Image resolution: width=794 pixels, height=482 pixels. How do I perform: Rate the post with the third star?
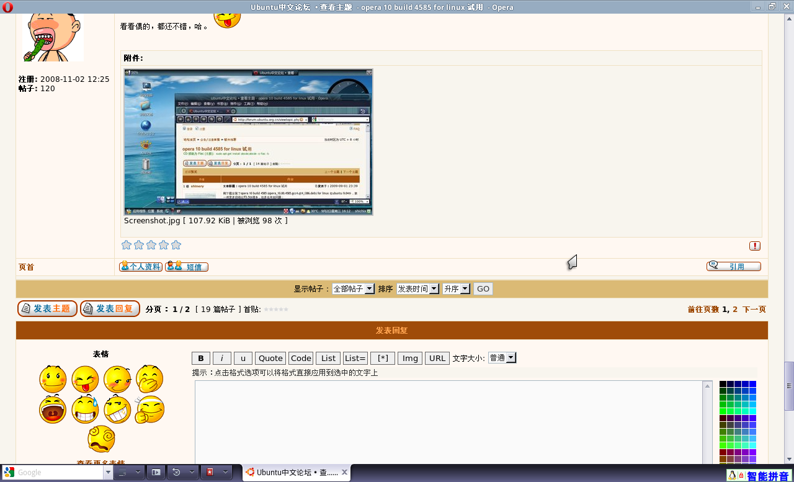[x=151, y=245]
